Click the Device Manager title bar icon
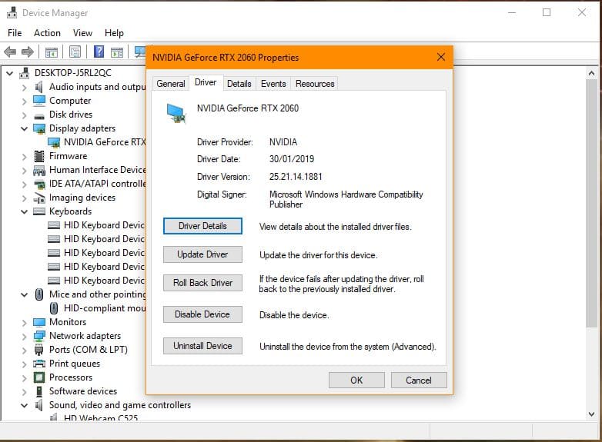This screenshot has height=442, width=602. tap(12, 12)
